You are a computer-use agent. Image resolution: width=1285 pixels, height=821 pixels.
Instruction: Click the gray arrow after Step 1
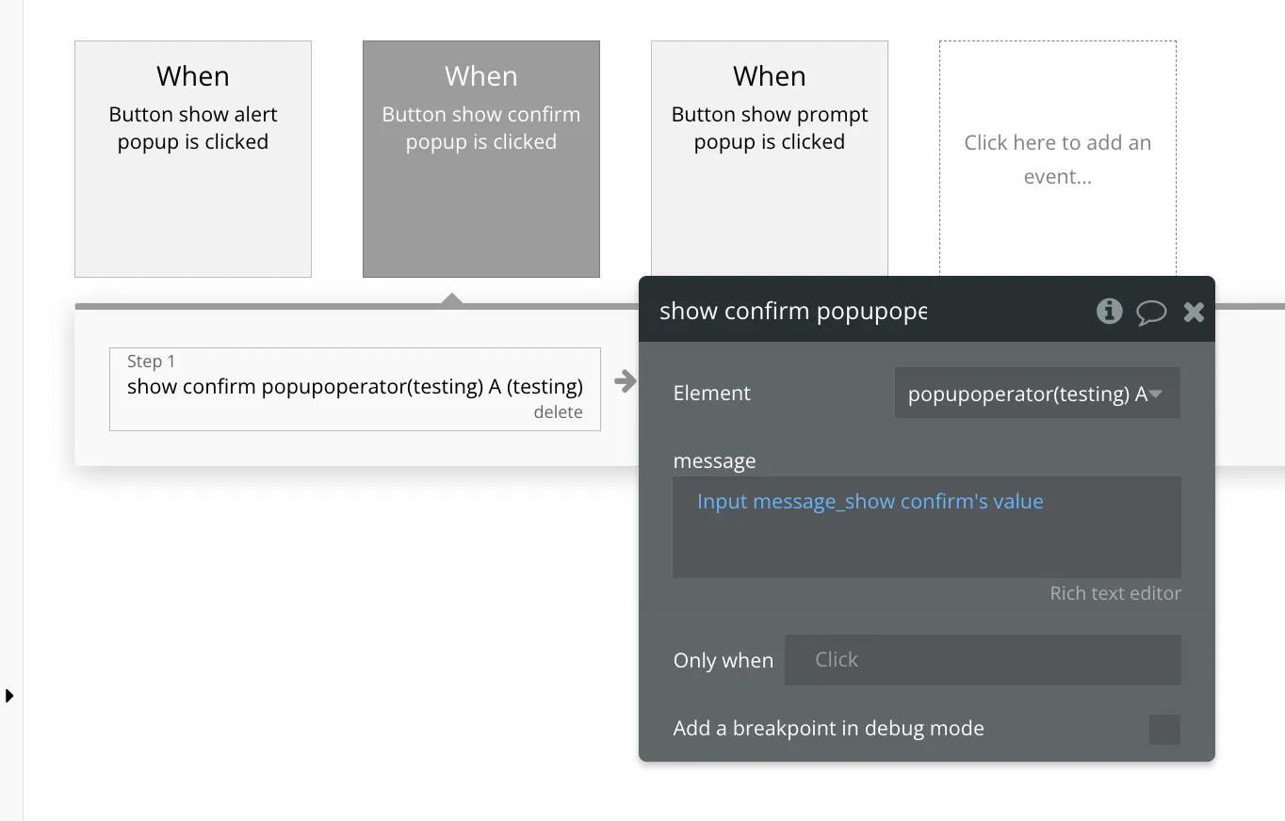(x=624, y=381)
